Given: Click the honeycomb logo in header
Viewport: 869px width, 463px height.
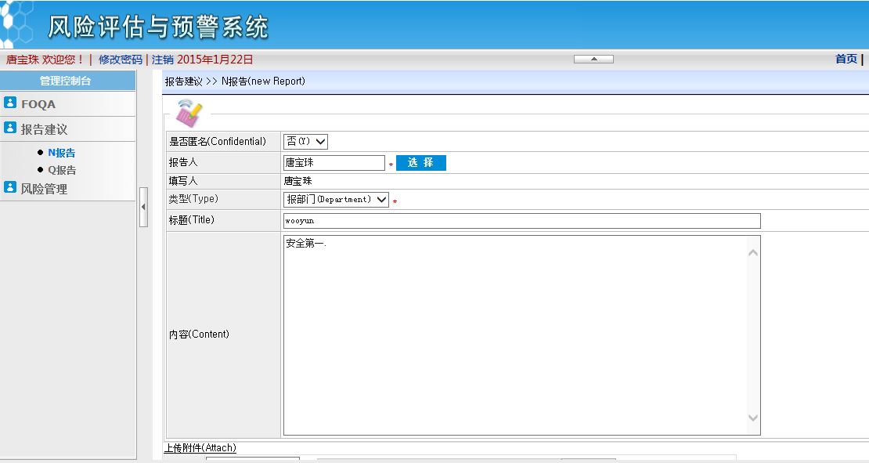Looking at the screenshot, I should coord(16,24).
